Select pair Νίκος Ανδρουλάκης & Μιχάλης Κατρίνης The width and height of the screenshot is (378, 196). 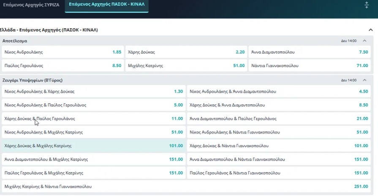[94, 132]
